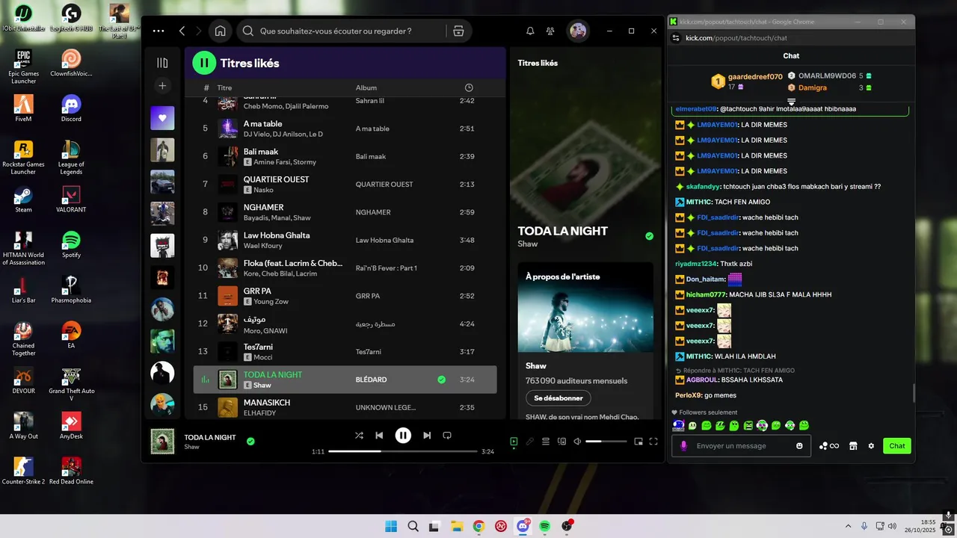Toggle repeat mode
This screenshot has height=538, width=957.
coord(447,435)
